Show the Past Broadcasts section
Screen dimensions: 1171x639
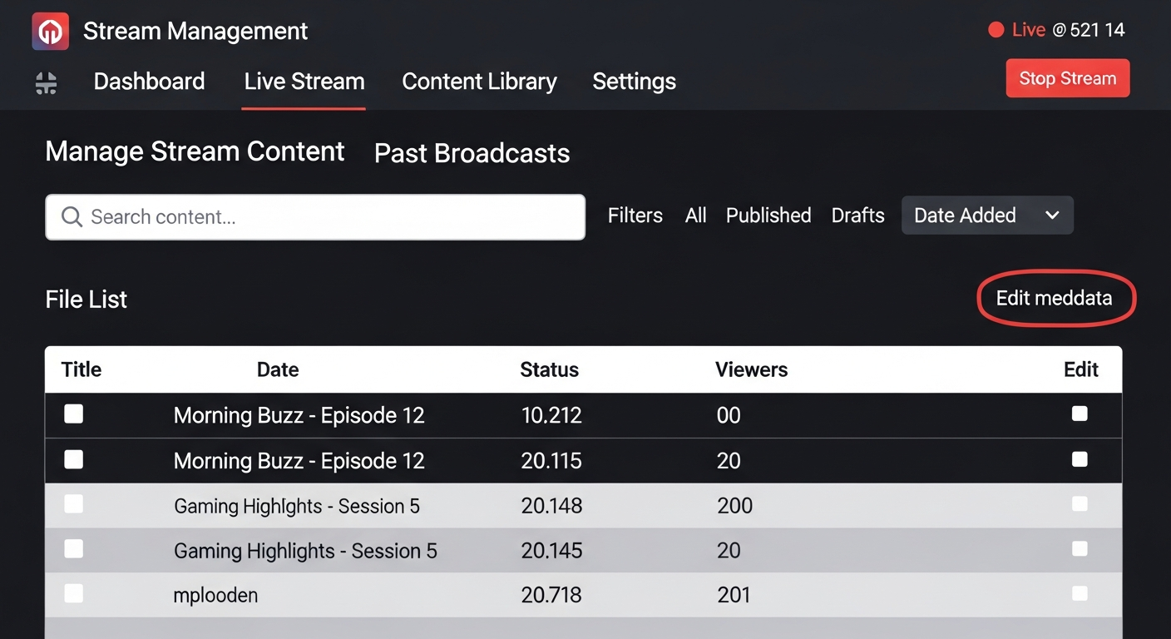[472, 153]
